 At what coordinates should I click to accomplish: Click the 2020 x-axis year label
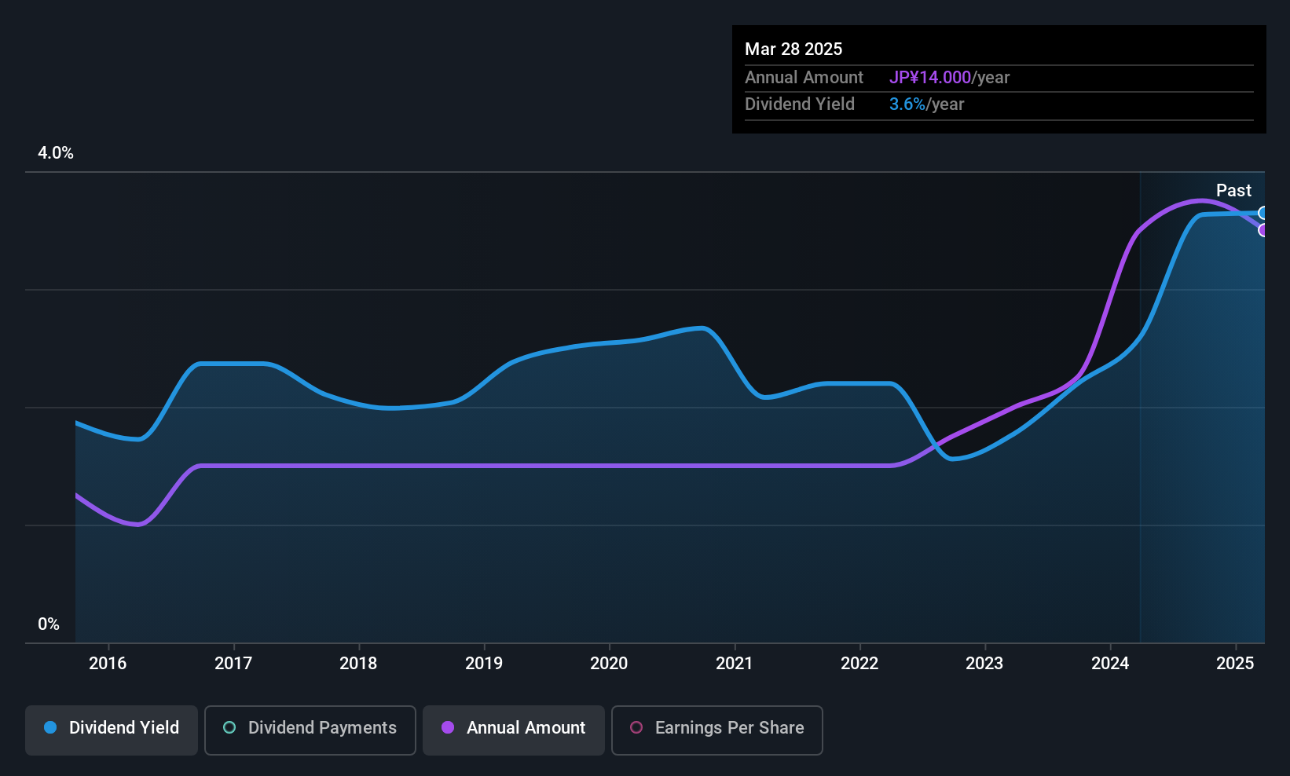[x=609, y=664]
